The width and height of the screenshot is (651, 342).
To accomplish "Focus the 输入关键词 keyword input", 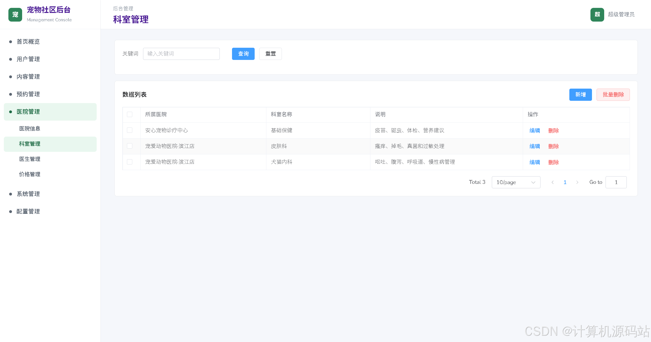I will [181, 54].
